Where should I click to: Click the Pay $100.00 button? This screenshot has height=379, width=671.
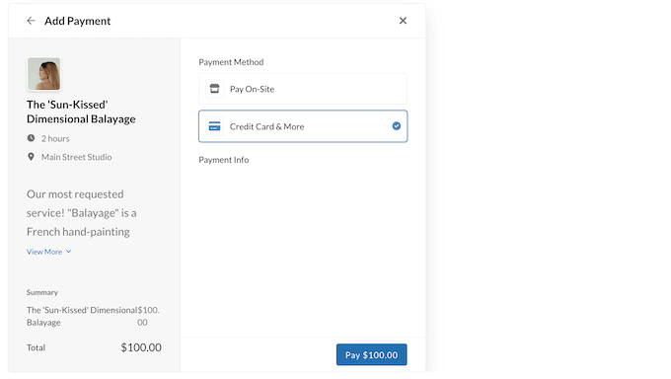[371, 354]
